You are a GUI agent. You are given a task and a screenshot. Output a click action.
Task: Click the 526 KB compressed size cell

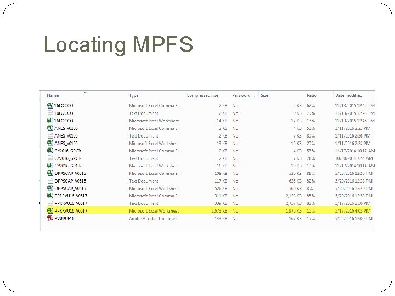pos(221,189)
